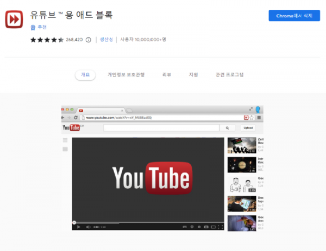Select the 개요 tab
The width and height of the screenshot is (326, 251).
pyautogui.click(x=85, y=75)
